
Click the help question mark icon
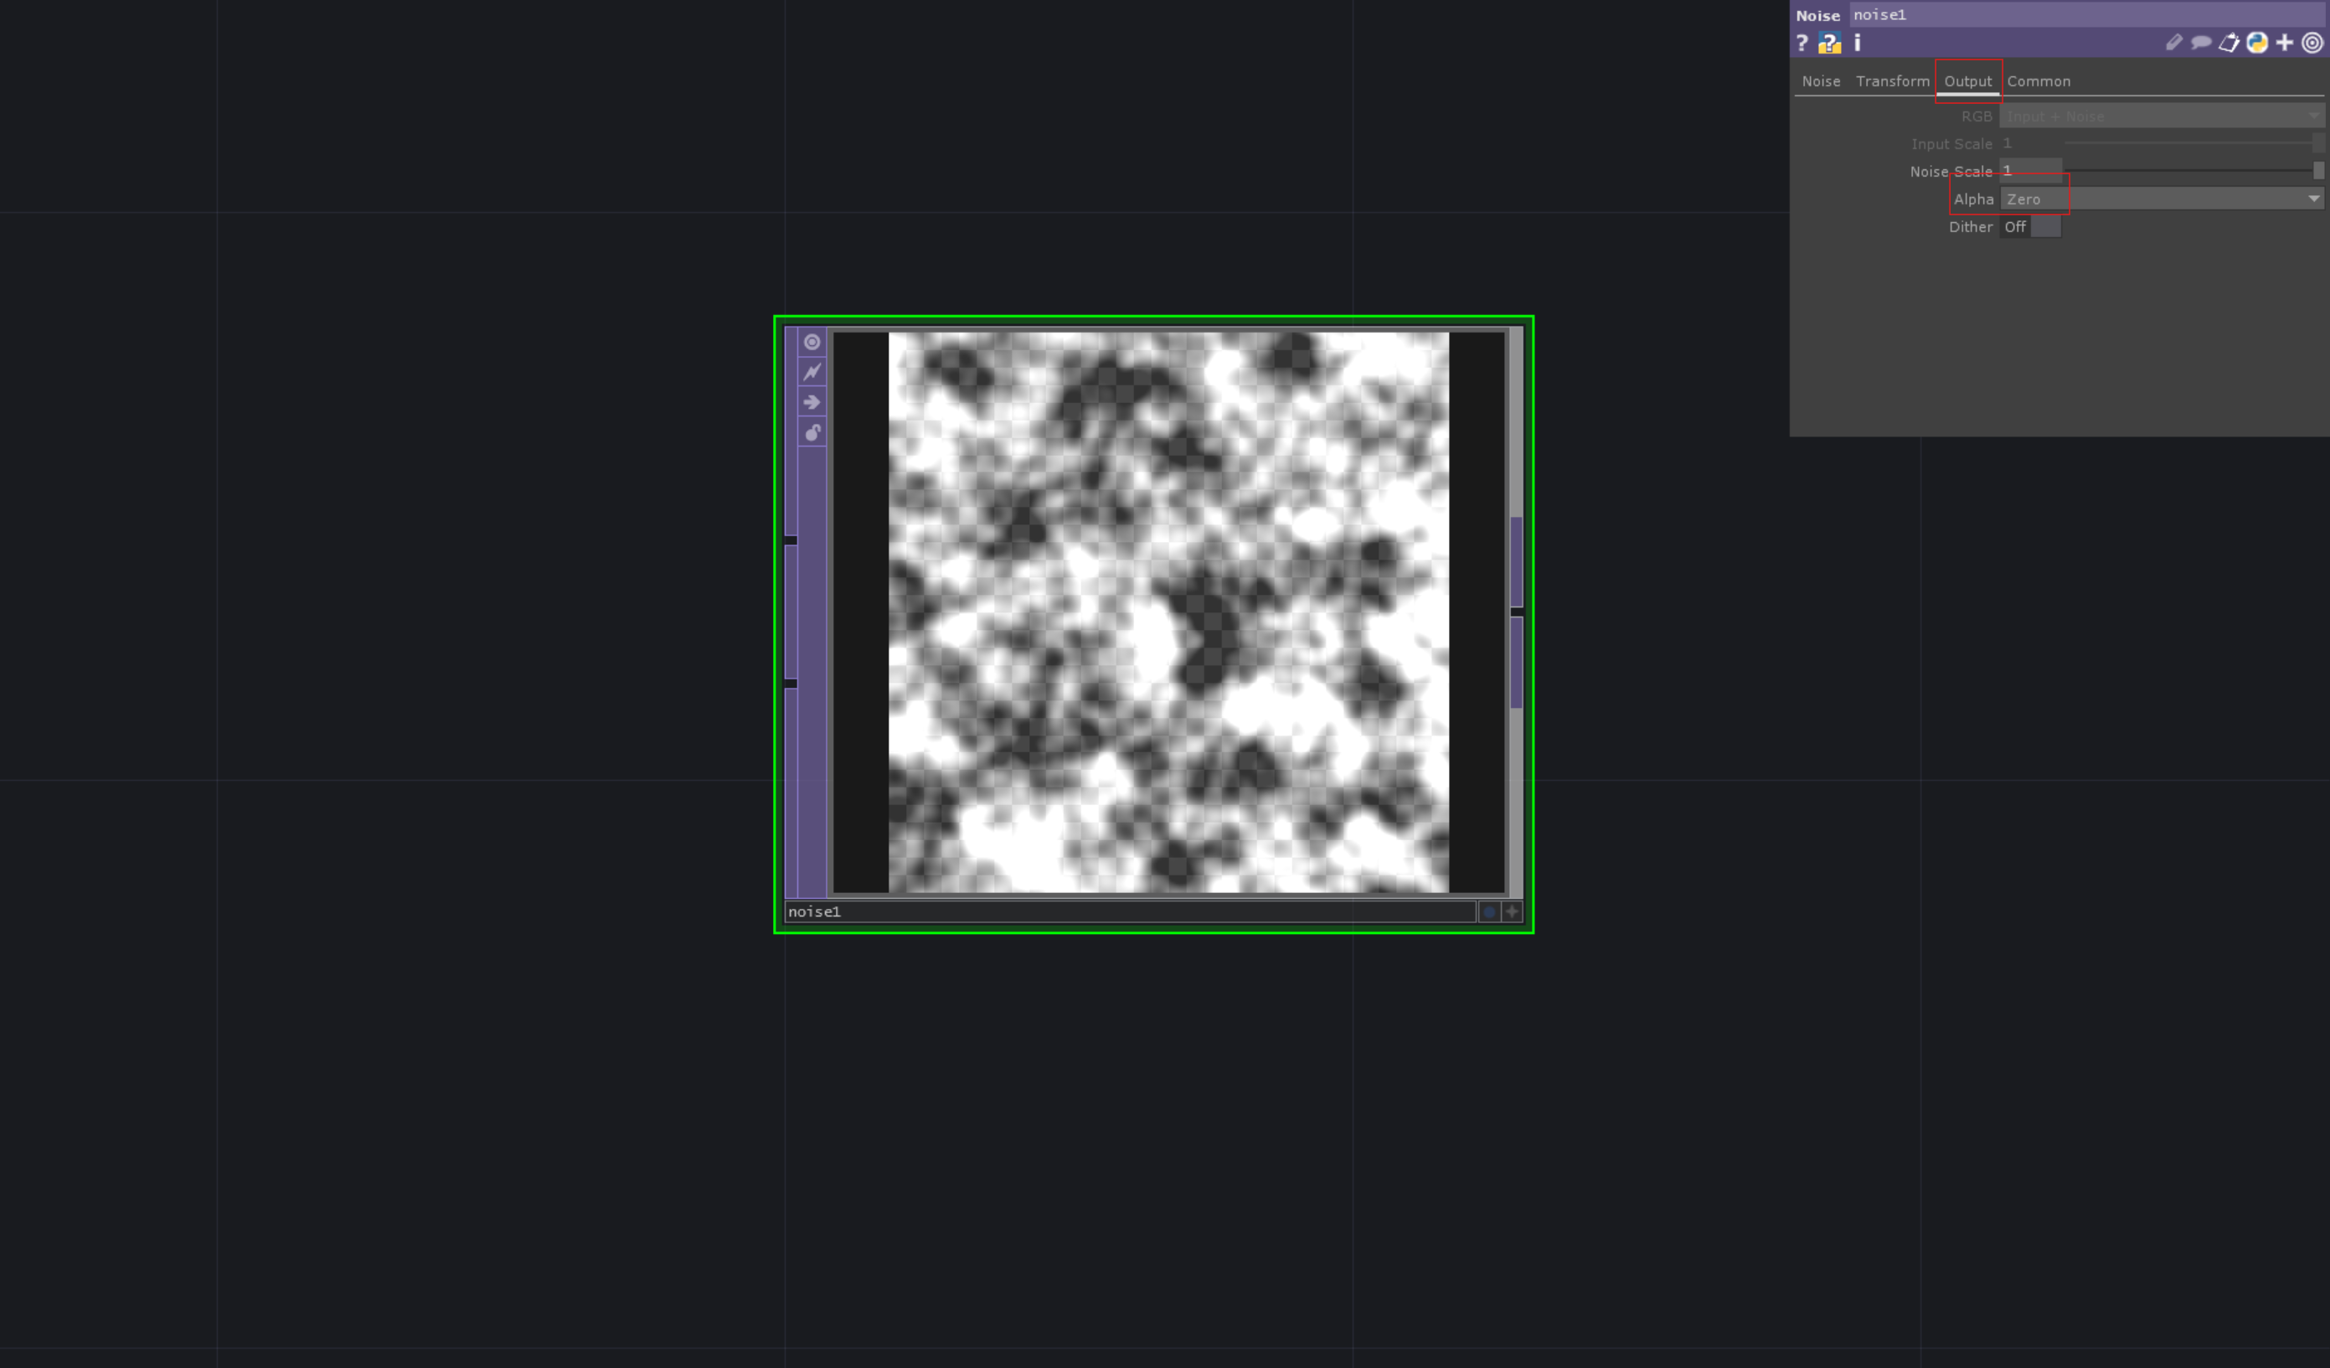click(1802, 44)
